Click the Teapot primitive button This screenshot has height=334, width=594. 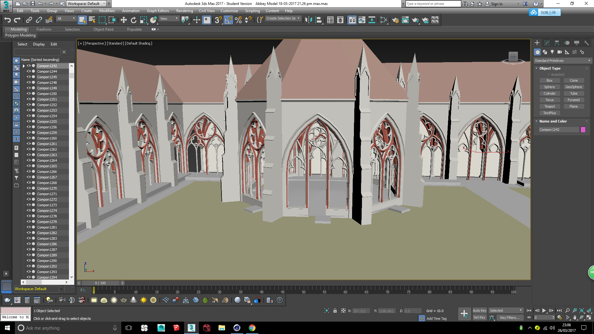click(549, 106)
